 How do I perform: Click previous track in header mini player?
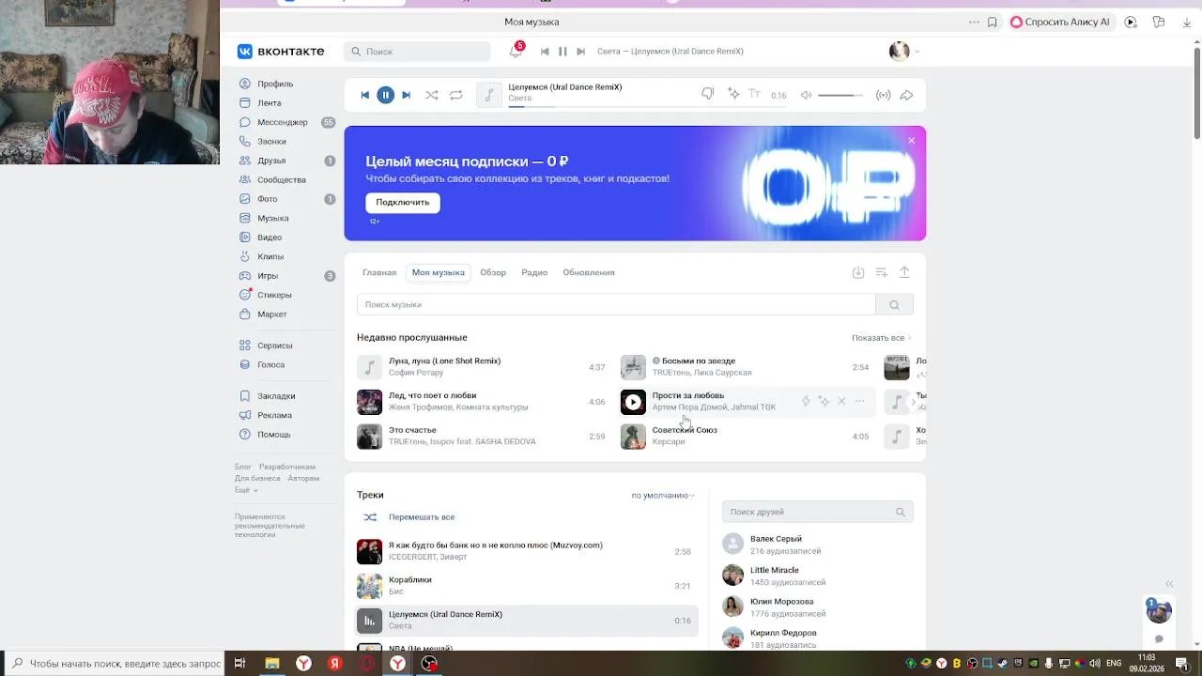pyautogui.click(x=545, y=52)
